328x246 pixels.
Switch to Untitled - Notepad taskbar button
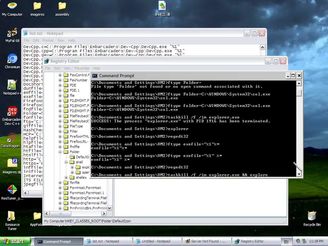click(x=157, y=242)
